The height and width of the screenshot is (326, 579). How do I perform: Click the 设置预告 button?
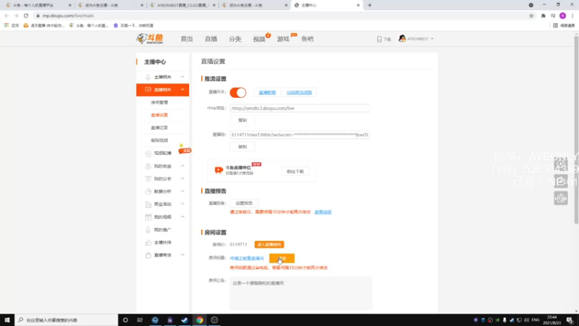coord(244,203)
